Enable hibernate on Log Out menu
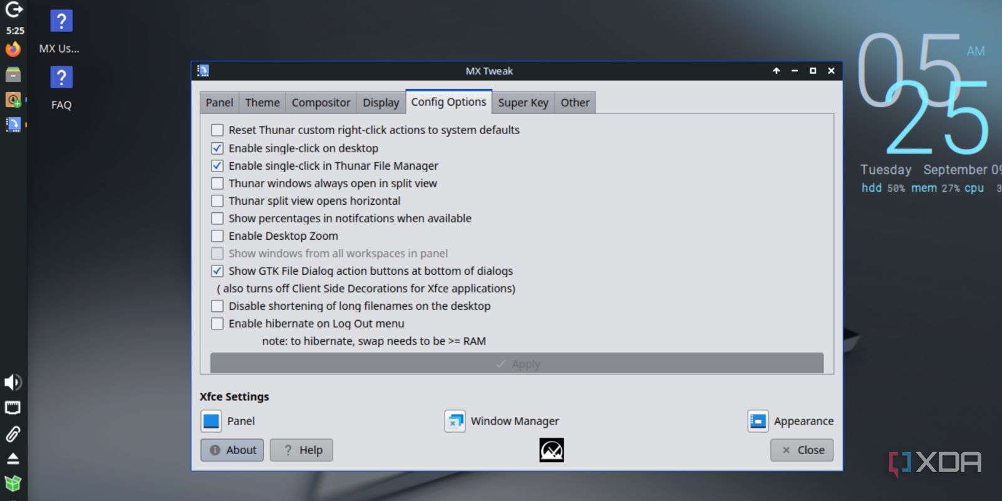The image size is (1002, 501). tap(217, 324)
